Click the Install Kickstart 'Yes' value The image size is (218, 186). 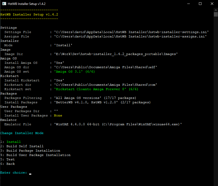pyautogui.click(x=59, y=80)
